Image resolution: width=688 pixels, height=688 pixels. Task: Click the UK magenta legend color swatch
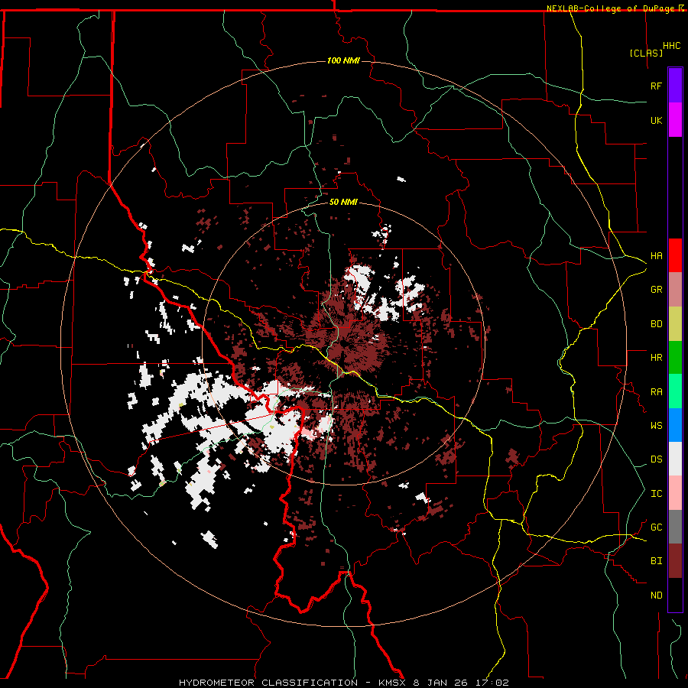(x=675, y=120)
